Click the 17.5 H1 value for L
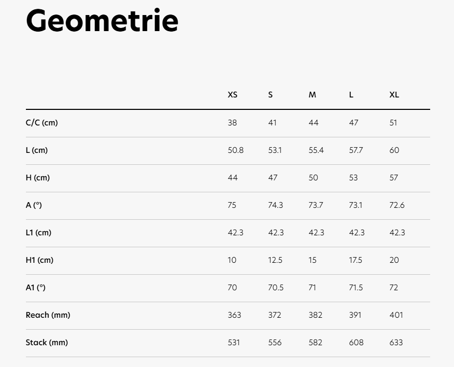 pos(356,260)
